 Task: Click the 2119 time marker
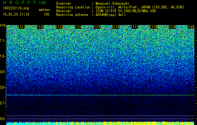172,27
